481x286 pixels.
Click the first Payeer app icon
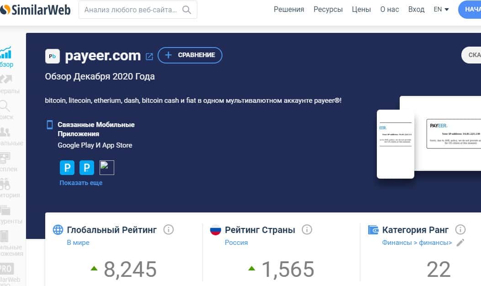pyautogui.click(x=67, y=168)
